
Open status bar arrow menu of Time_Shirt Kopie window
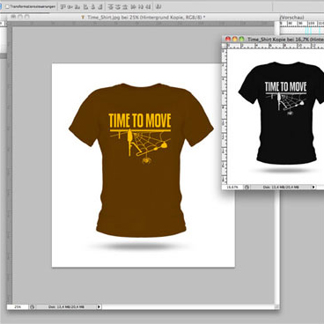313,187
